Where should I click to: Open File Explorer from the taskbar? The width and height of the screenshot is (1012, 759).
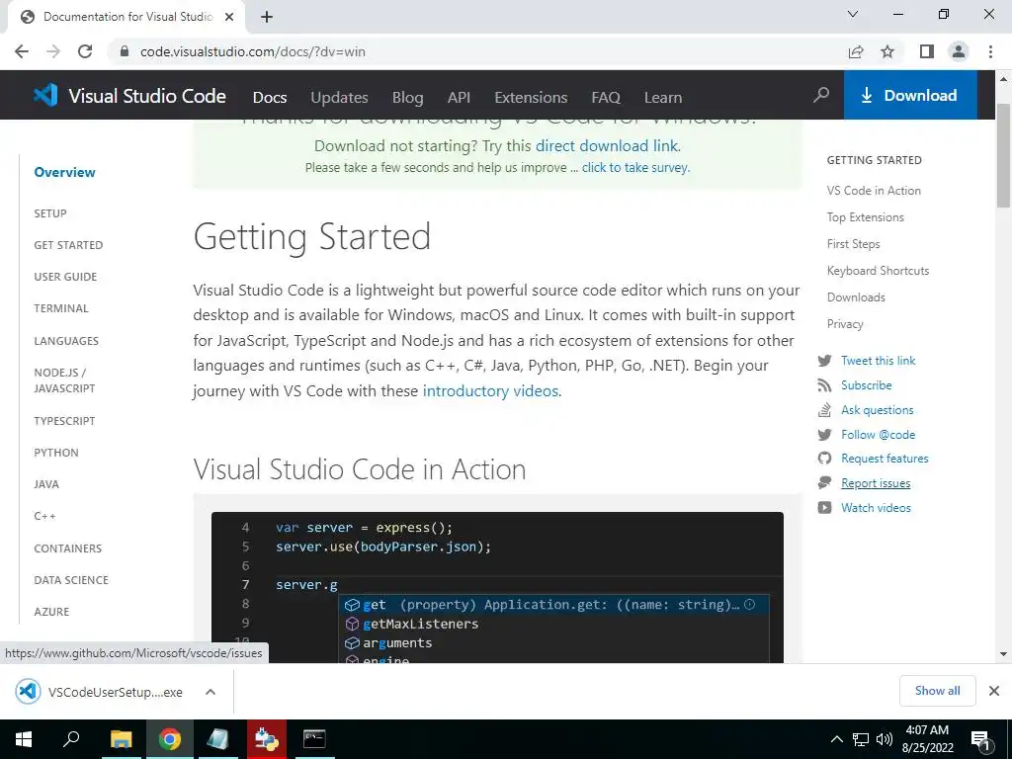[121, 739]
